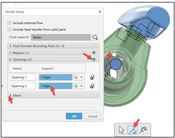This screenshot has height=138, width=175.
Task: Open the fluid material search magnifier
Action: [95, 37]
